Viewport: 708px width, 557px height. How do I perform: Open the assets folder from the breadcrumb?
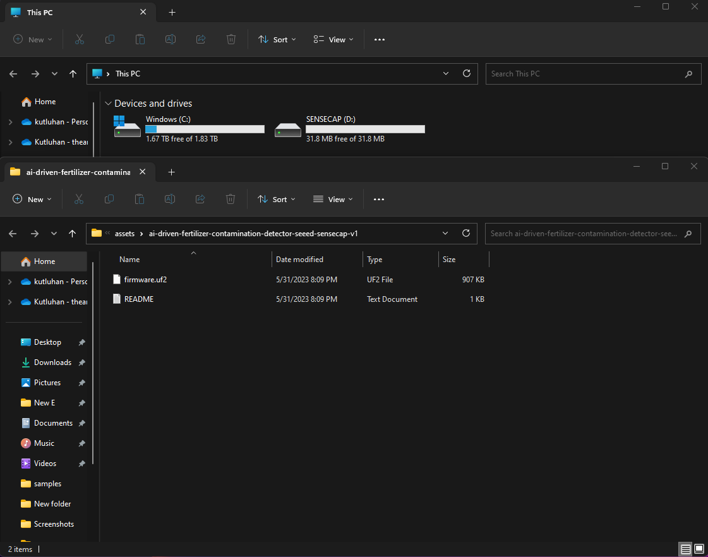tap(124, 233)
